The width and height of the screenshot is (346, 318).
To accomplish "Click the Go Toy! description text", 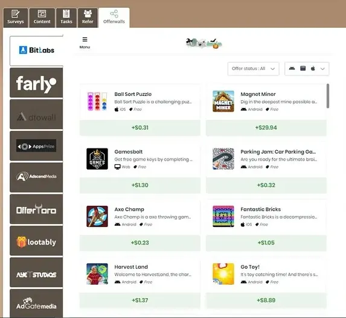I will pos(279,275).
